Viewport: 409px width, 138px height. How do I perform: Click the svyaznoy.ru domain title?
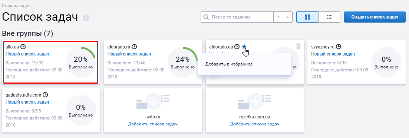click(323, 47)
